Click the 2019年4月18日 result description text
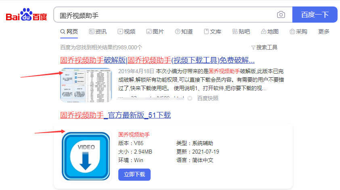 [201, 80]
